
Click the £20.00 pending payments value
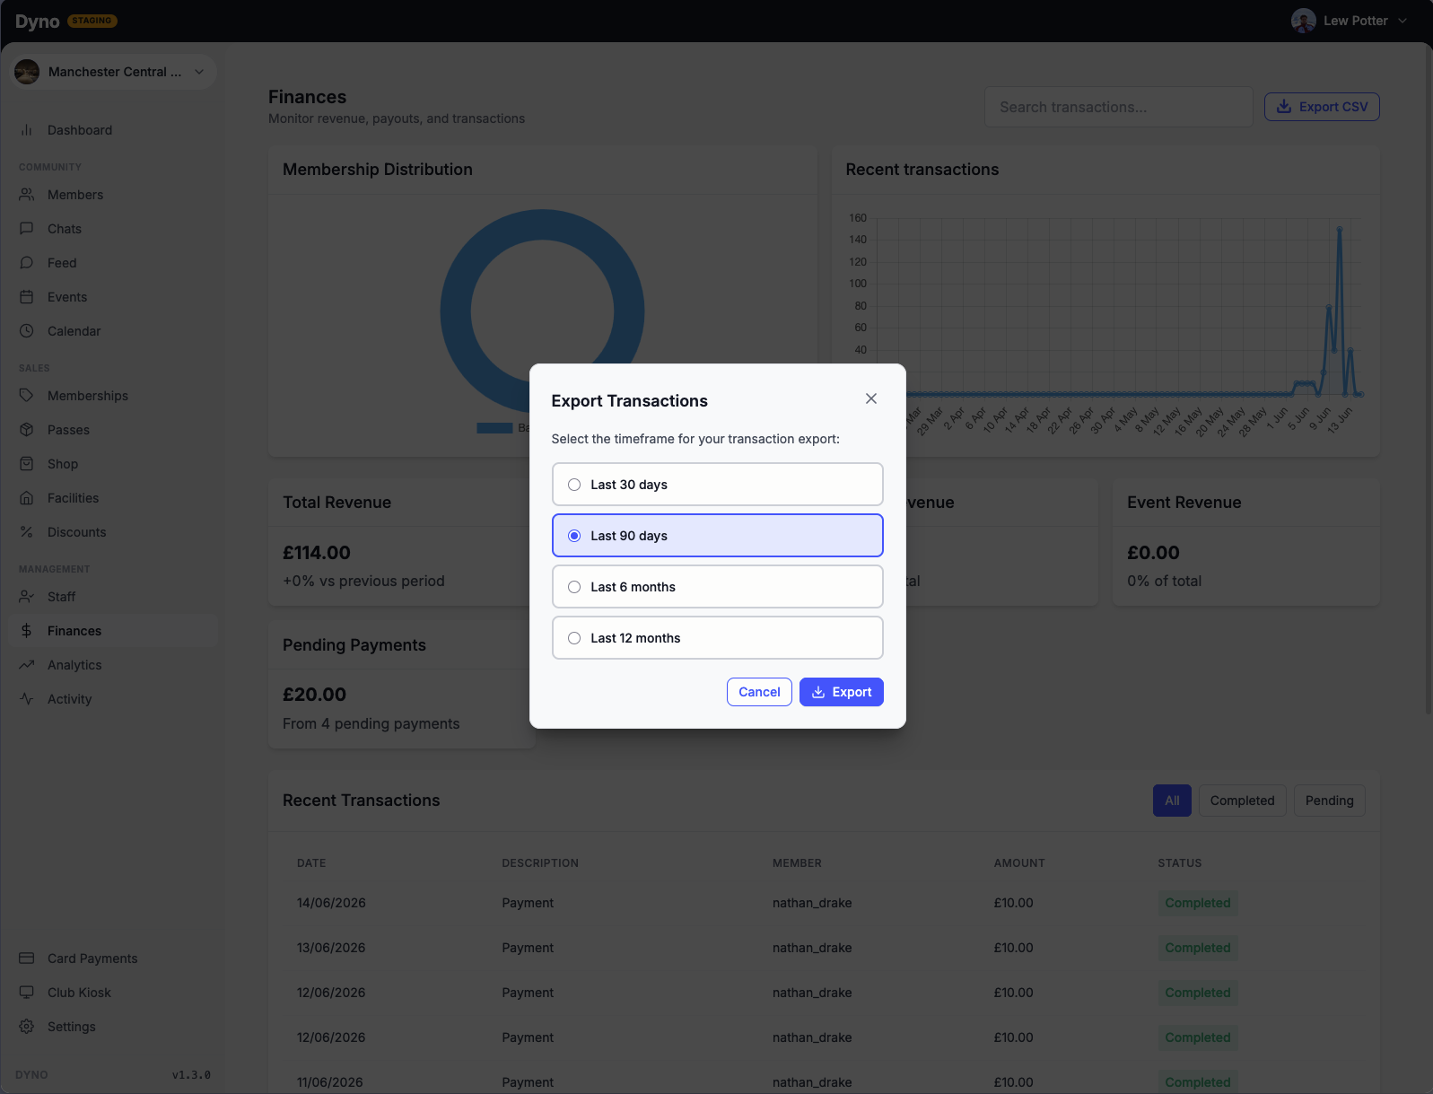tap(314, 695)
